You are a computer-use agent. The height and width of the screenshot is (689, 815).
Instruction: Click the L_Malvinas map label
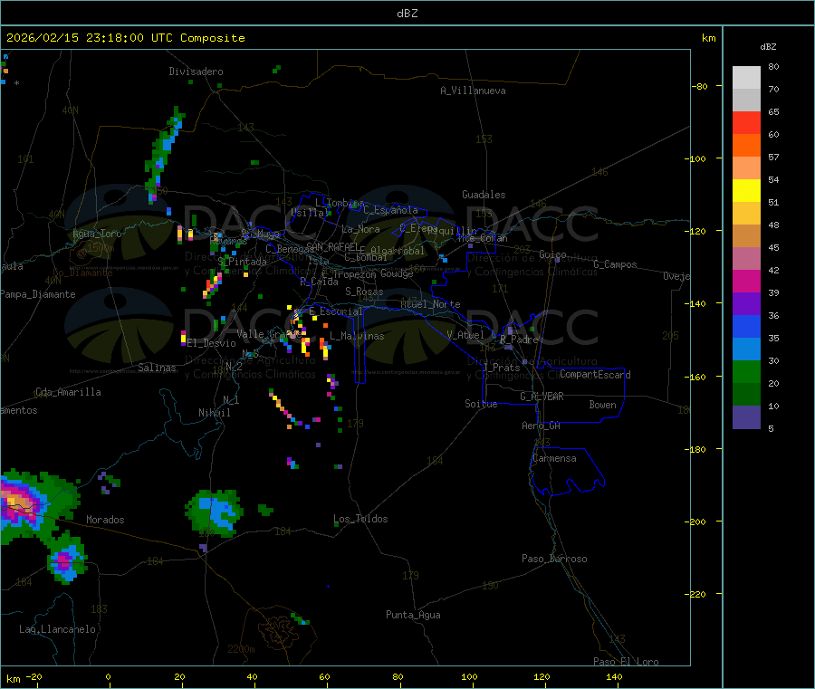click(x=357, y=336)
